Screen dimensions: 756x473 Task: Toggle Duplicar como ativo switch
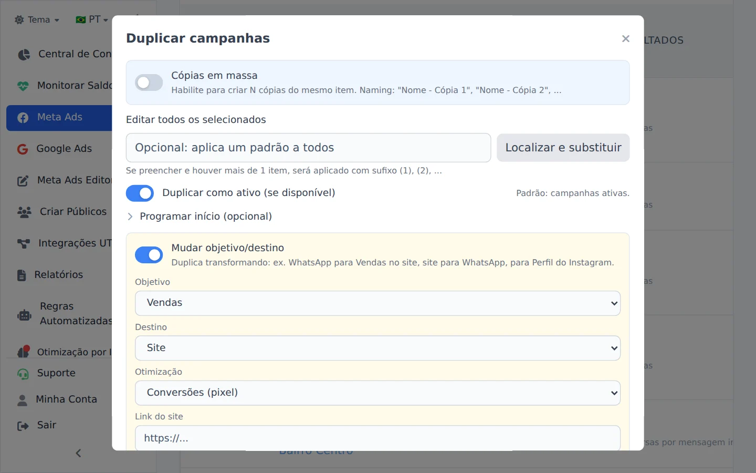pos(140,193)
